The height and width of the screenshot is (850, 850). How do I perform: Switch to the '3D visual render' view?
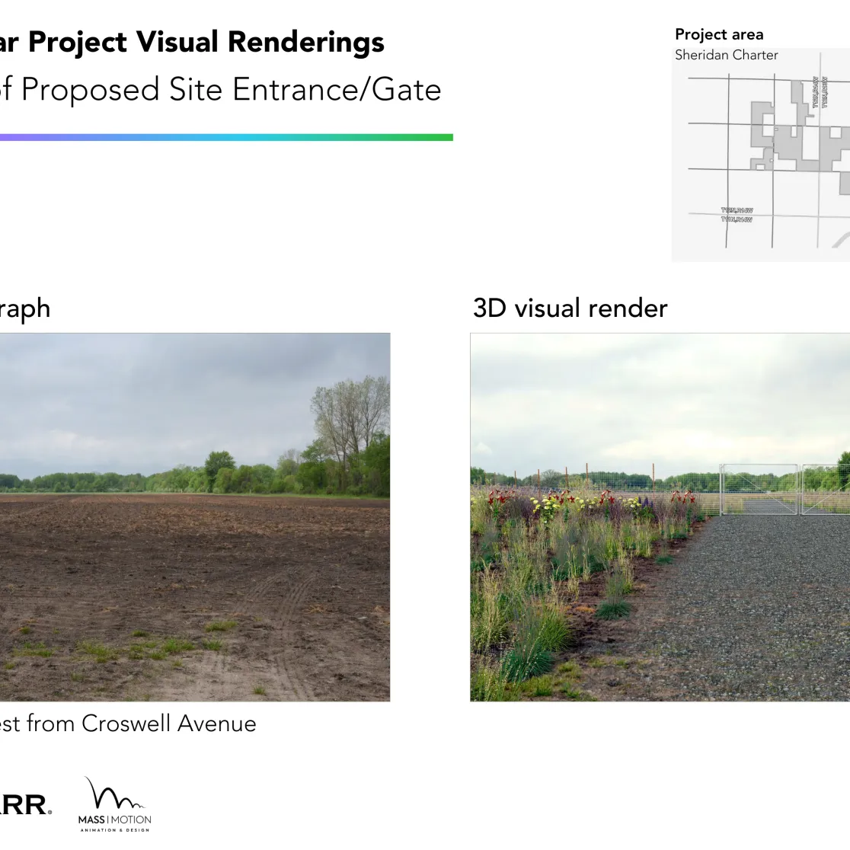pos(570,308)
